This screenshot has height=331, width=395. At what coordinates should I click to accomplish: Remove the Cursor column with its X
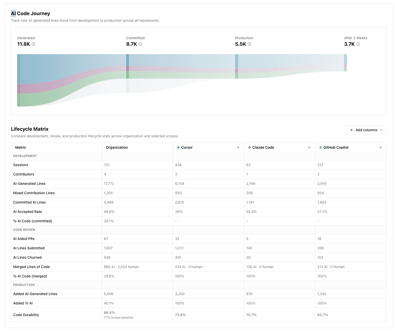coord(238,147)
